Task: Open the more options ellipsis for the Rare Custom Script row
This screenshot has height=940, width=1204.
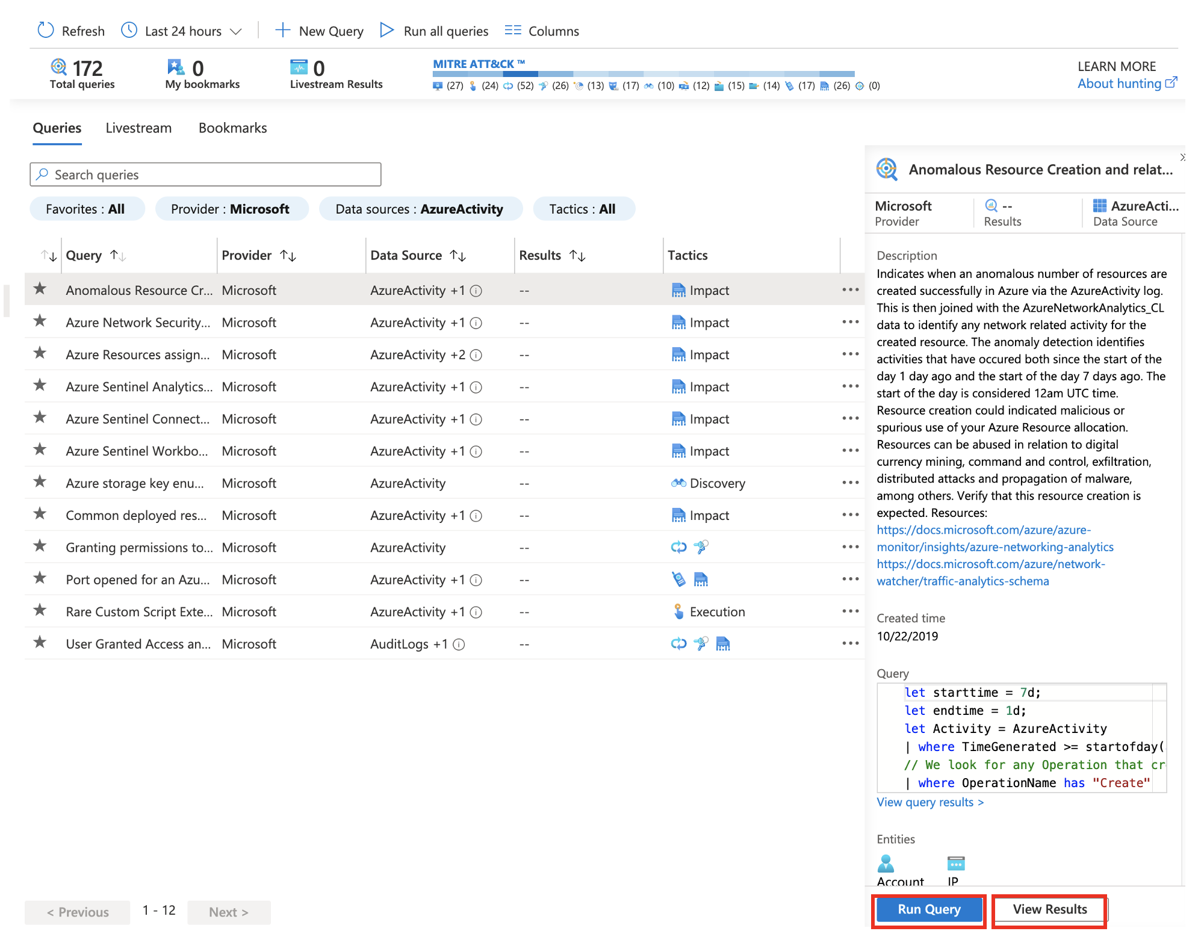Action: click(x=850, y=611)
